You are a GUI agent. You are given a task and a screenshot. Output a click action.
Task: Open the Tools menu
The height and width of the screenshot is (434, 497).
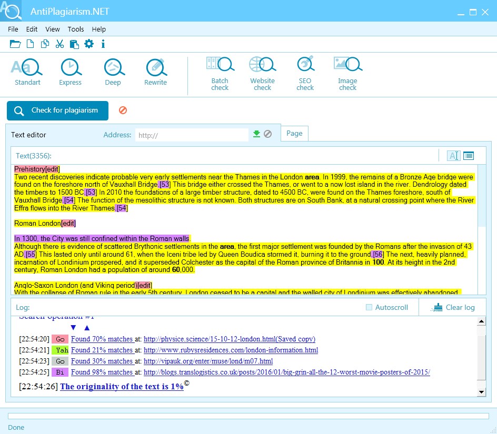coord(76,29)
